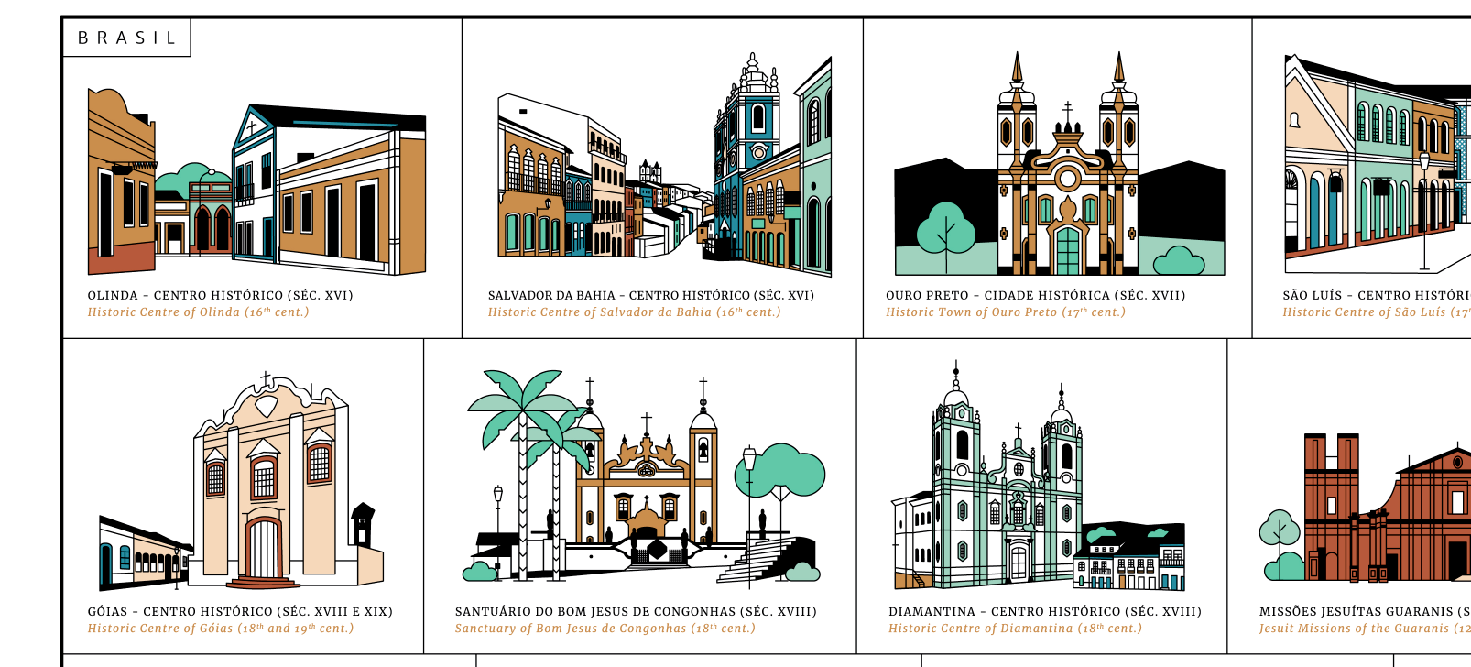Click caption 'OLINDA - CENTRO HISTÓRICO (SÉC. XVI)'
Image resolution: width=1471 pixels, height=667 pixels.
[220, 295]
